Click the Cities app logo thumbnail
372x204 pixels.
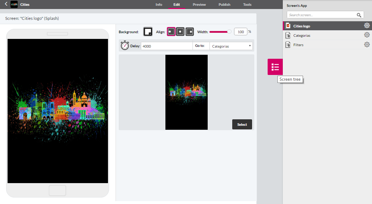(14, 4)
